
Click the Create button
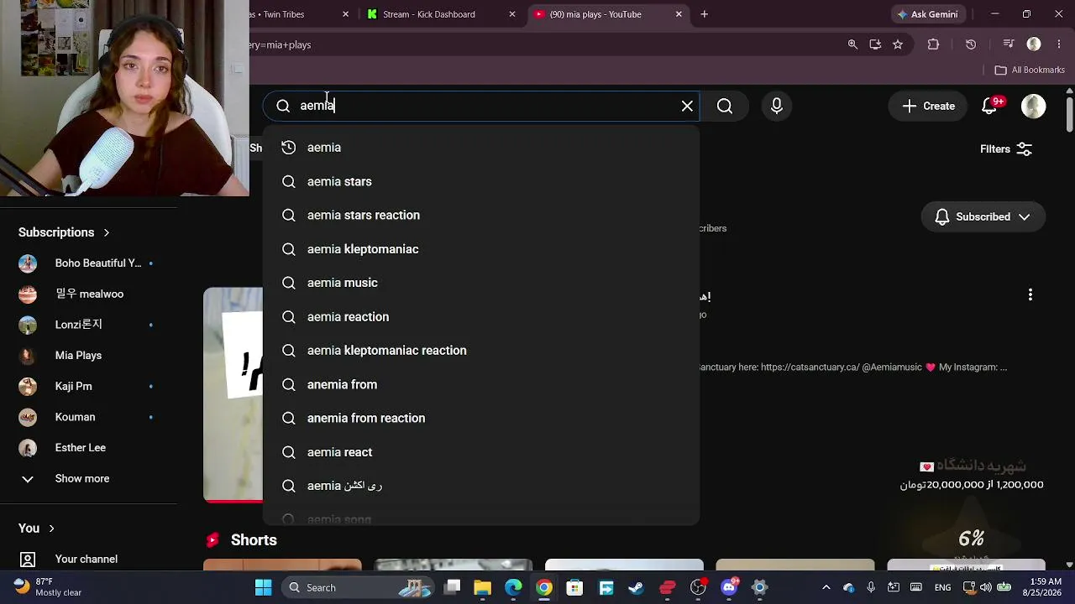pyautogui.click(x=928, y=106)
